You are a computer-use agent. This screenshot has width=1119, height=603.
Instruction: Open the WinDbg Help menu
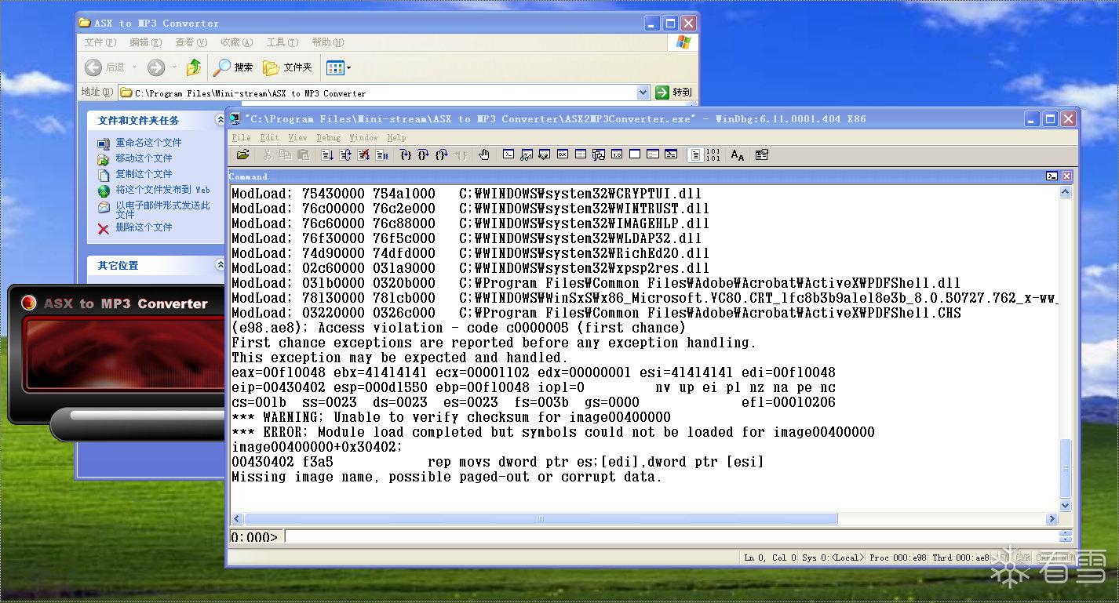click(x=396, y=137)
